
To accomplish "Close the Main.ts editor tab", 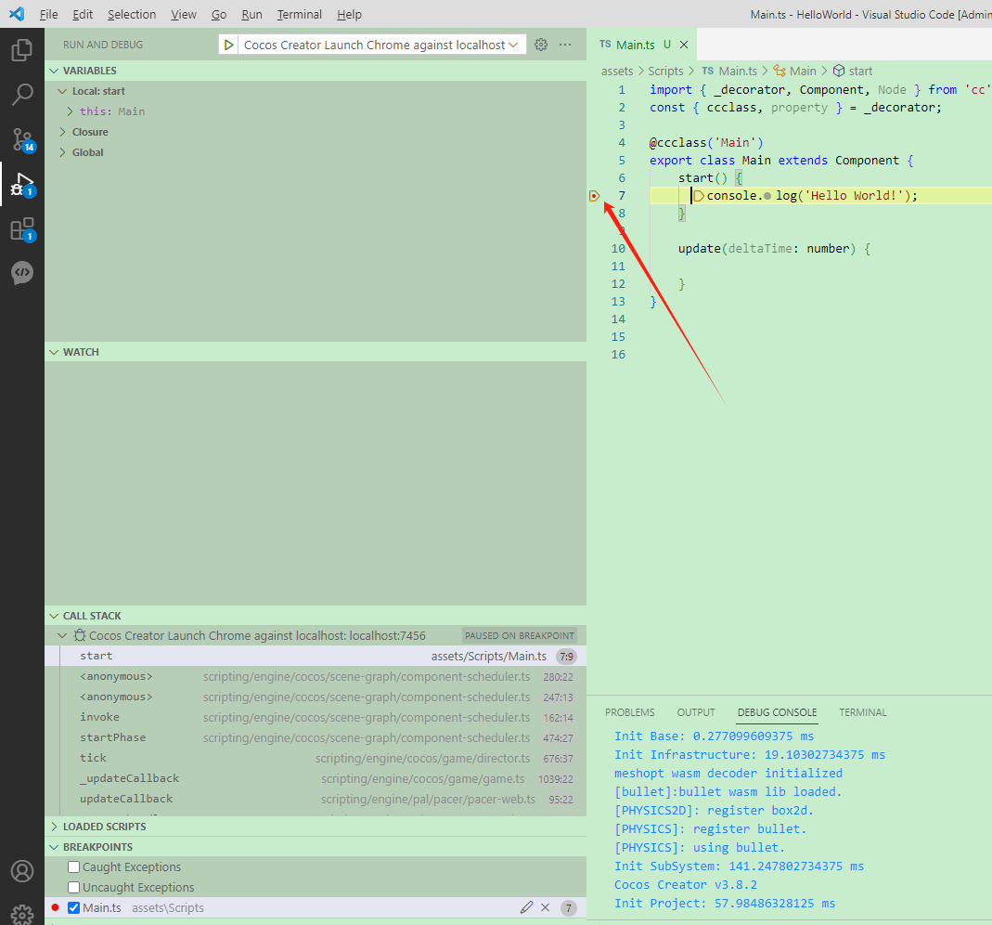I will 684,45.
